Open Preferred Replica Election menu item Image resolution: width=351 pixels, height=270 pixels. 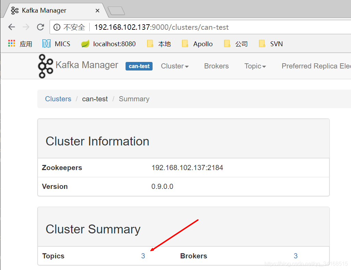tap(316, 66)
